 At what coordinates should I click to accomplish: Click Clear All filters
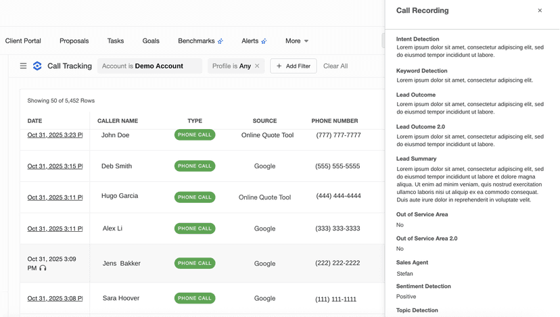click(x=335, y=66)
